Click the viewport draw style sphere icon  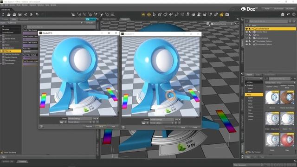coord(208,24)
